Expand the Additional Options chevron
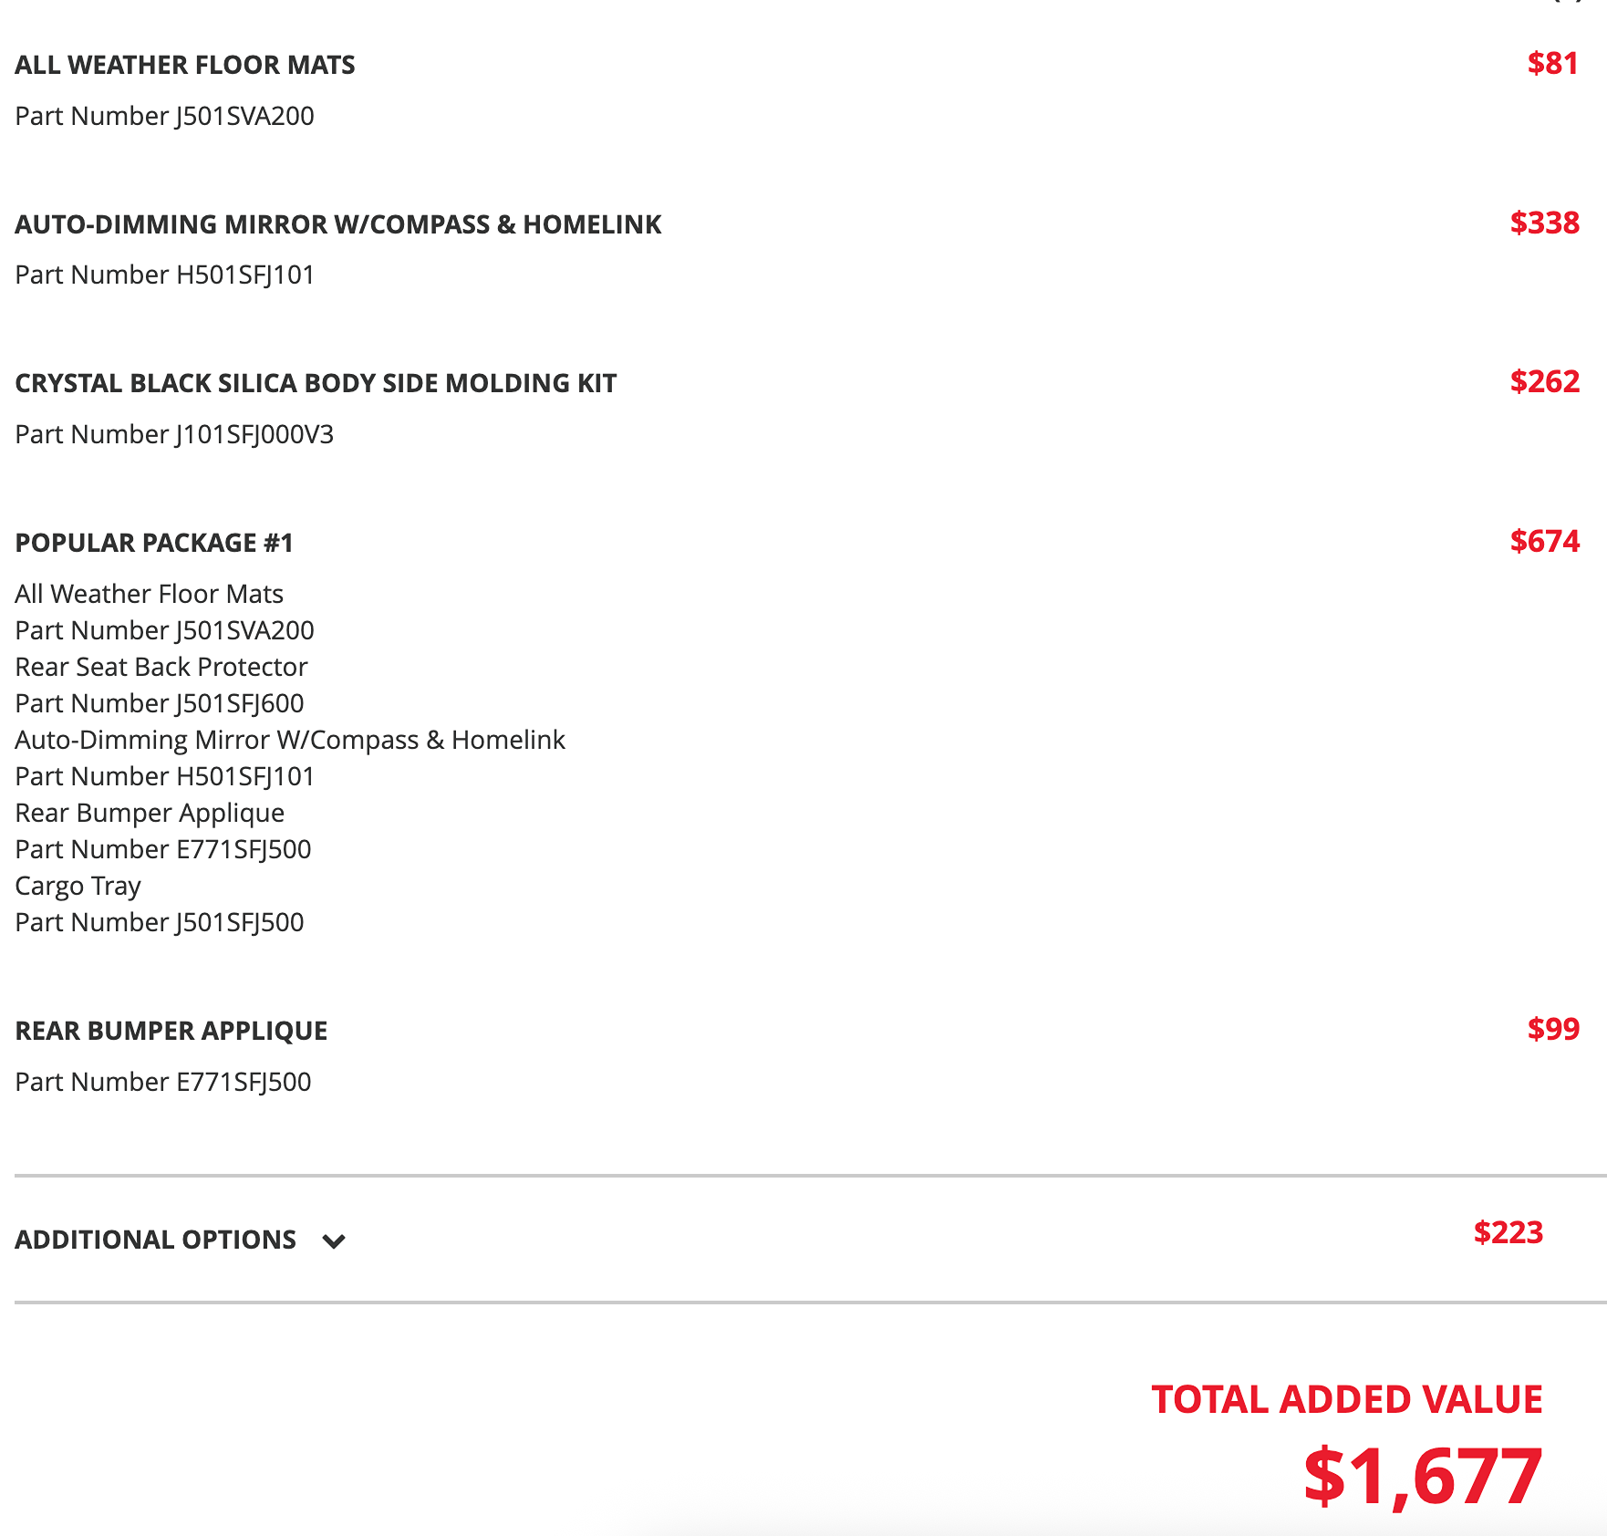The width and height of the screenshot is (1607, 1536). tap(334, 1240)
